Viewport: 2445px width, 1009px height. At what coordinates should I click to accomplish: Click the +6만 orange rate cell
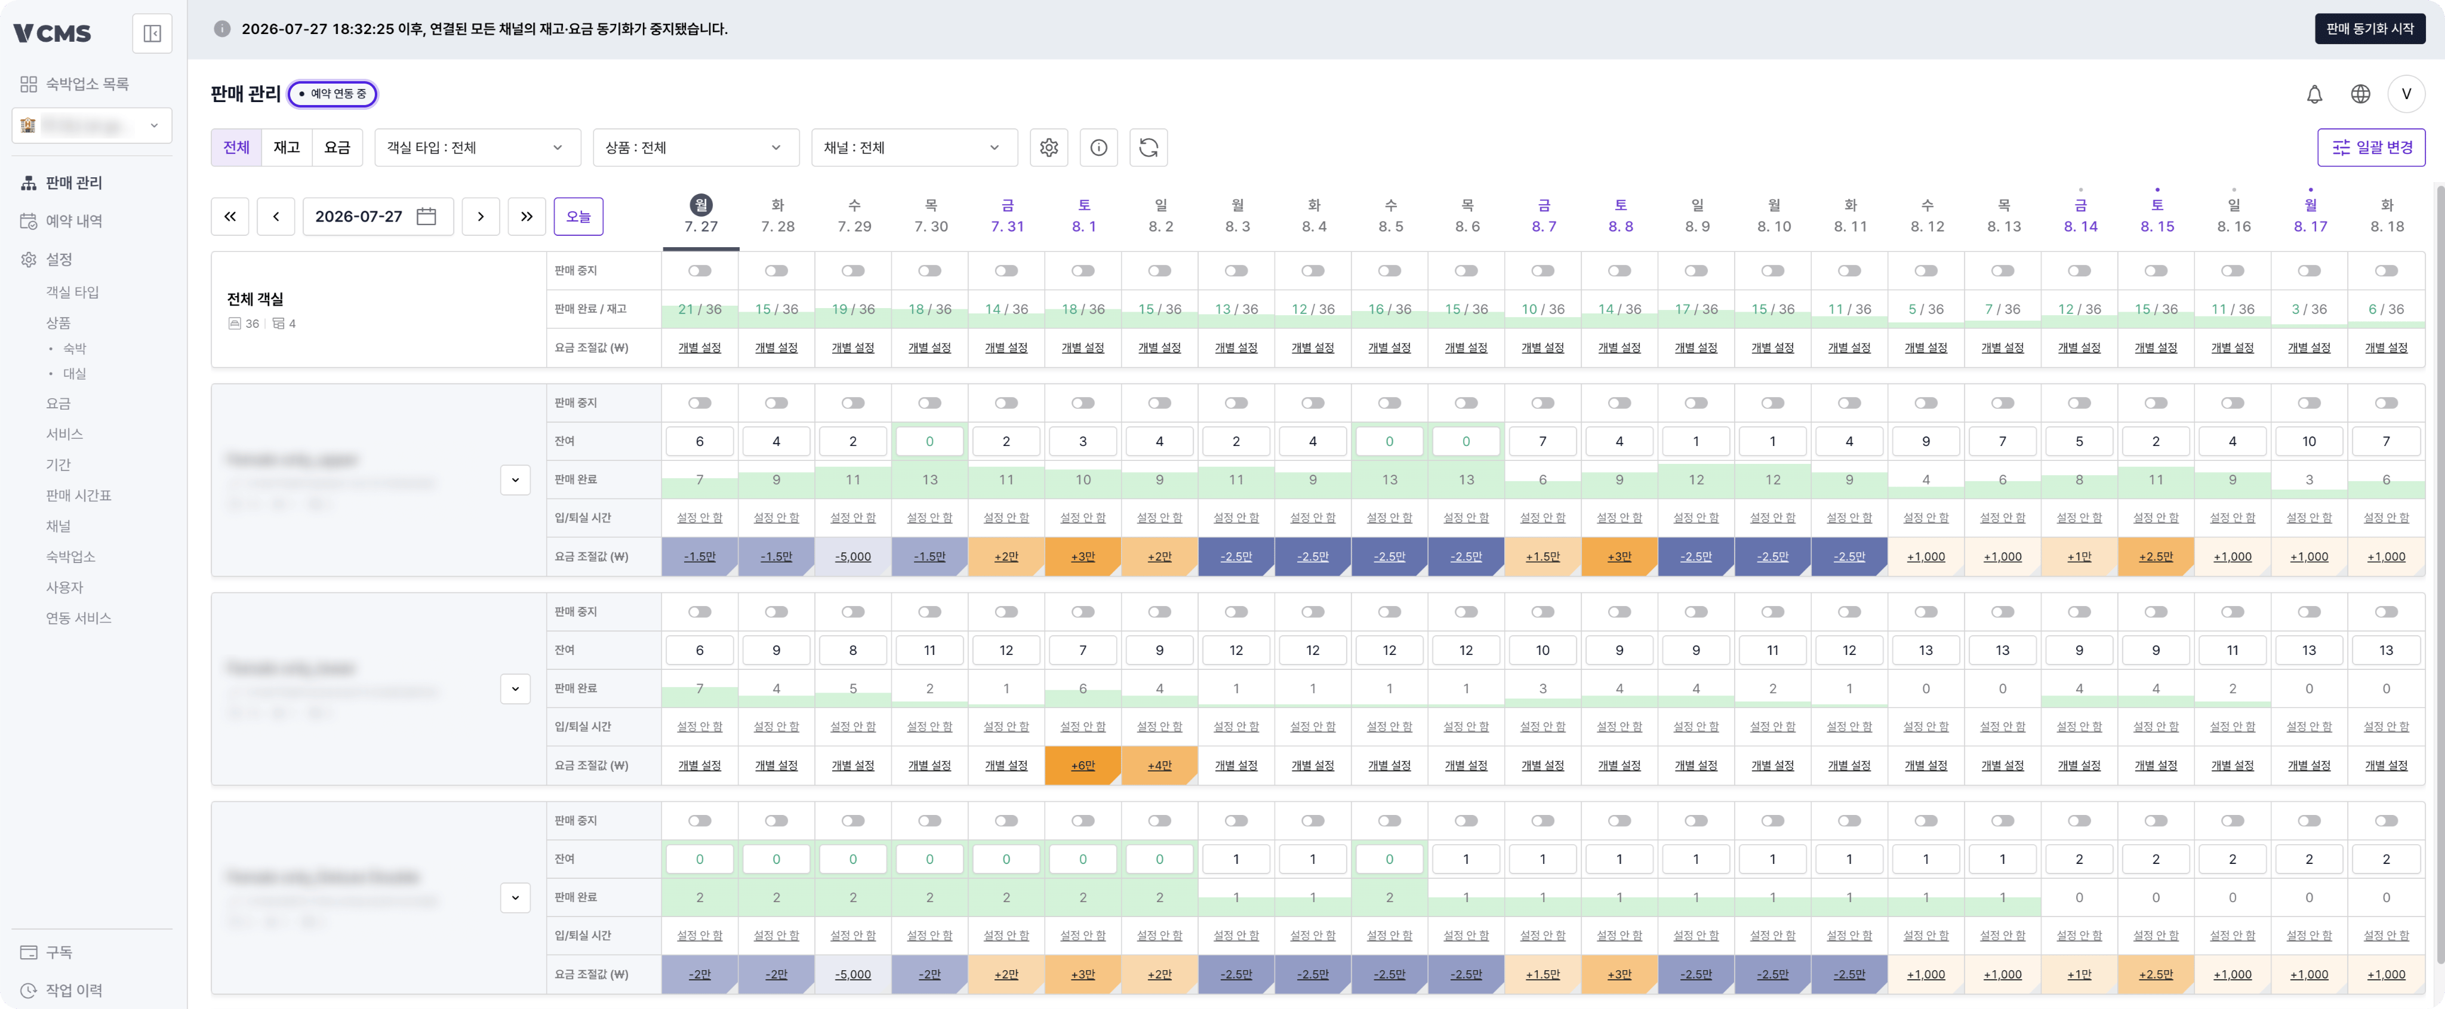tap(1083, 765)
